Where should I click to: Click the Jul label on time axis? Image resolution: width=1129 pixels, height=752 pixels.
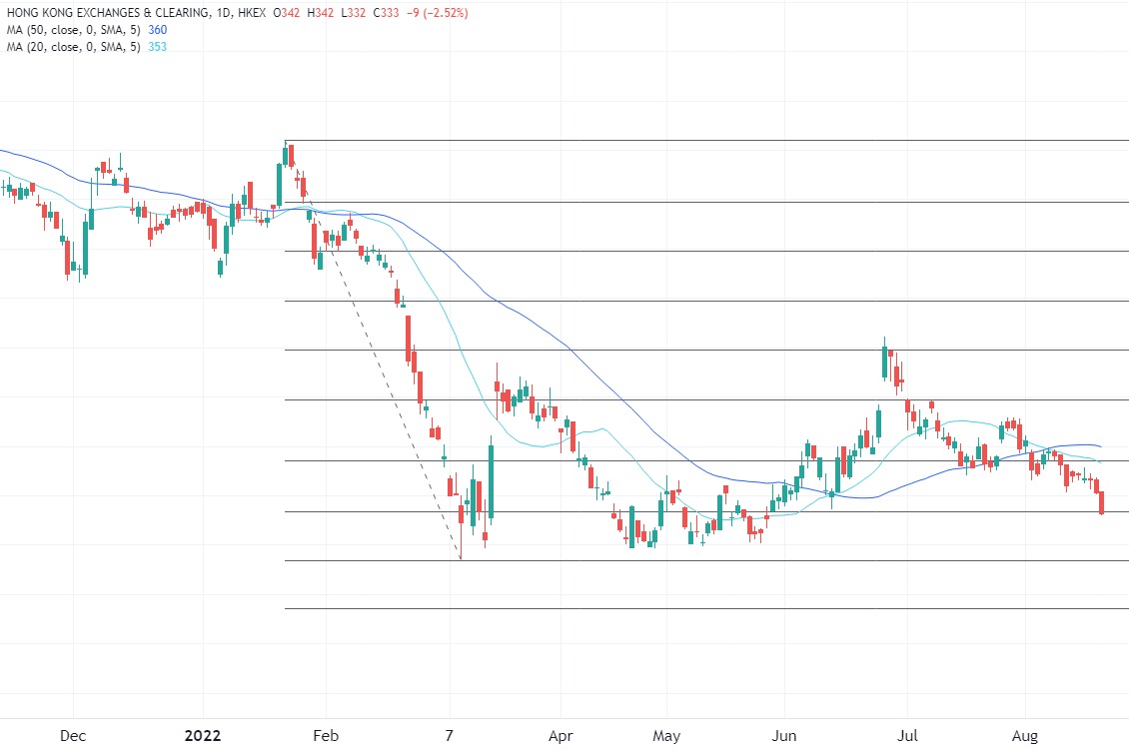tap(907, 737)
